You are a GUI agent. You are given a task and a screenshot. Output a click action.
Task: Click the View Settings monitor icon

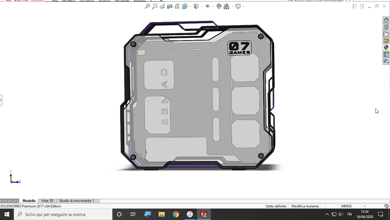238,6
